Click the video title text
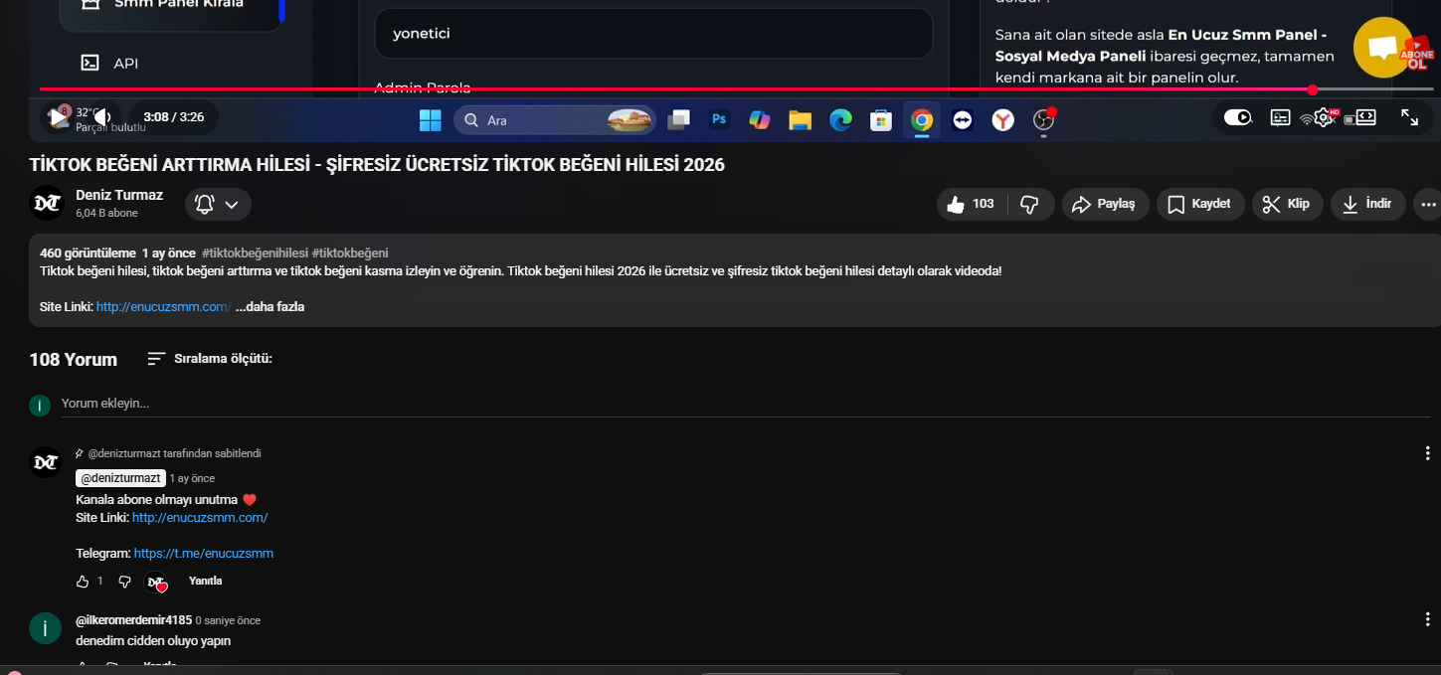The height and width of the screenshot is (675, 1441). 377,165
